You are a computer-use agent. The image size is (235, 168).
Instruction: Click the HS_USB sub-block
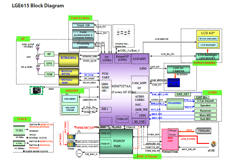point(139,121)
